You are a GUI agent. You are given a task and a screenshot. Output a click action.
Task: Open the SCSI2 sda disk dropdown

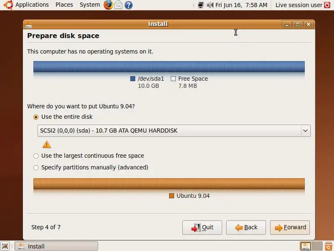coord(174,131)
